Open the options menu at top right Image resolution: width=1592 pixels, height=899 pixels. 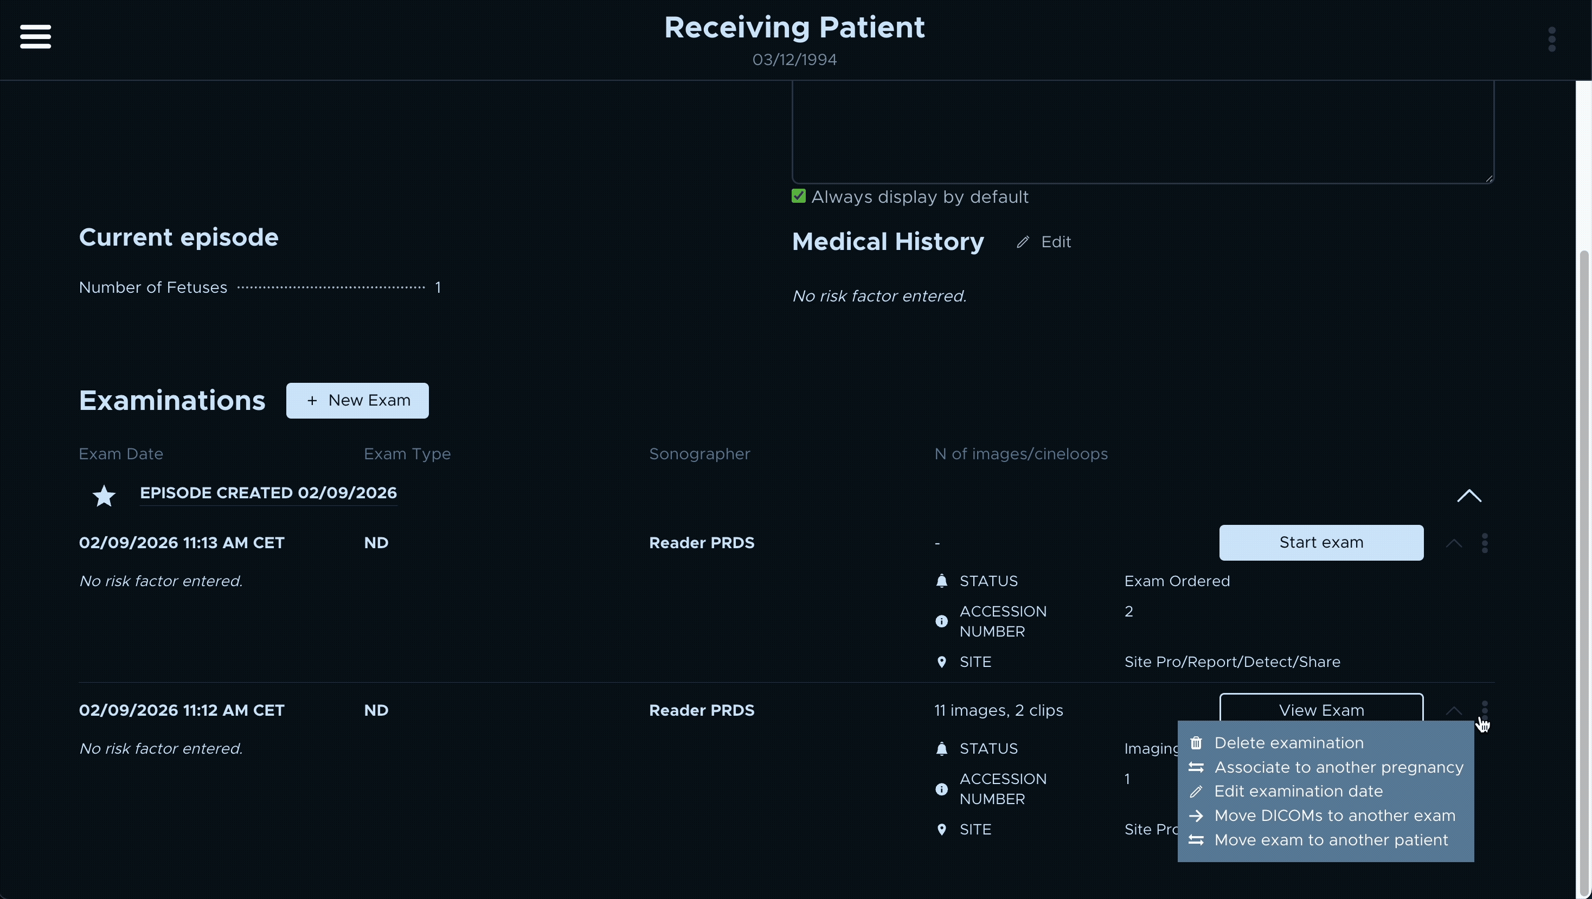(x=1552, y=39)
